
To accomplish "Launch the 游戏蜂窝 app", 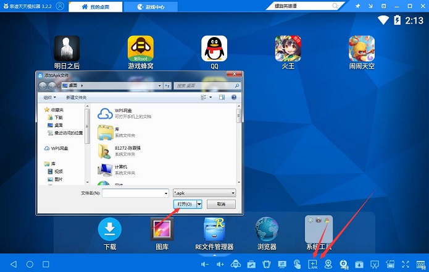I will (141, 48).
